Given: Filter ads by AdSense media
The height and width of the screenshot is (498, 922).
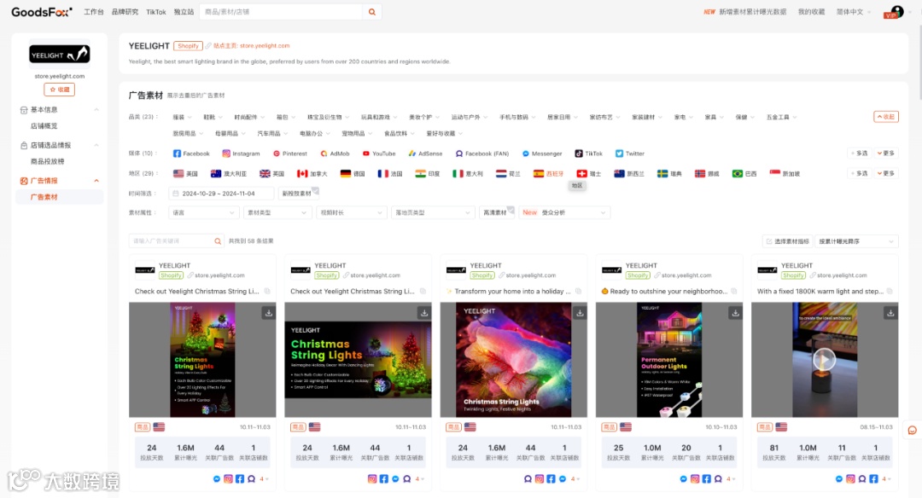Looking at the screenshot, I should coord(425,153).
